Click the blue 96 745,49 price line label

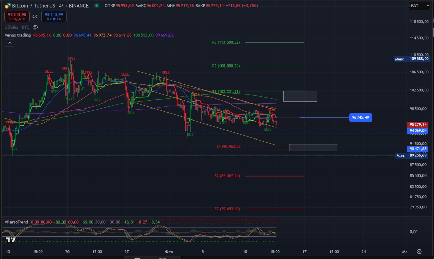pyautogui.click(x=361, y=117)
